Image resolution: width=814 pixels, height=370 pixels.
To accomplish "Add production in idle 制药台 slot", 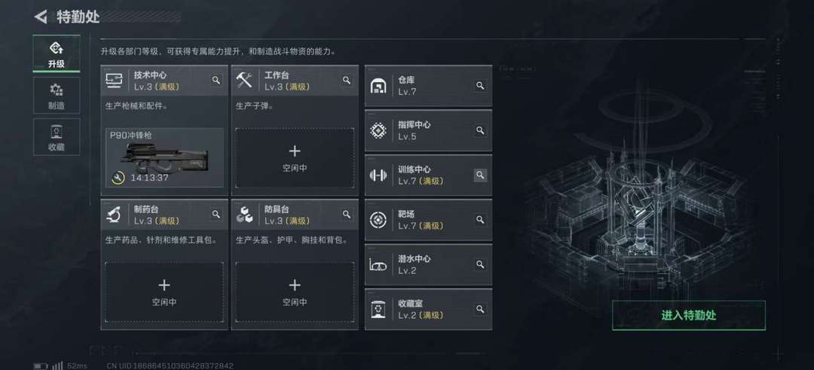I will pyautogui.click(x=164, y=292).
